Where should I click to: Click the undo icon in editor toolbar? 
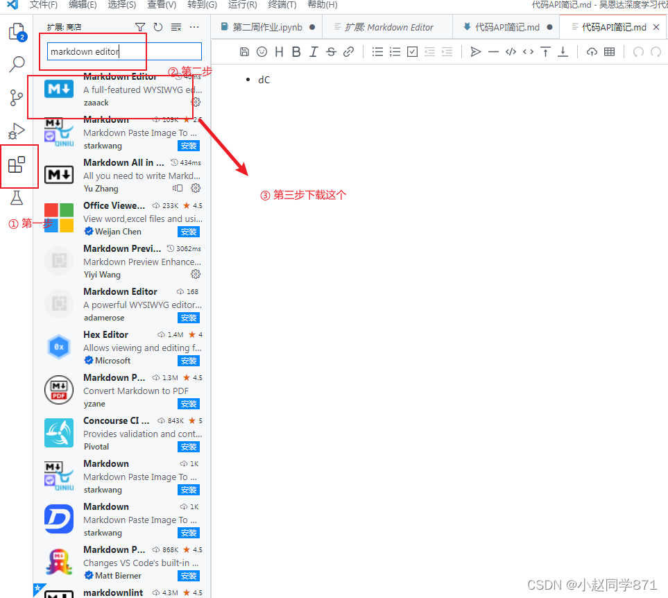click(638, 51)
